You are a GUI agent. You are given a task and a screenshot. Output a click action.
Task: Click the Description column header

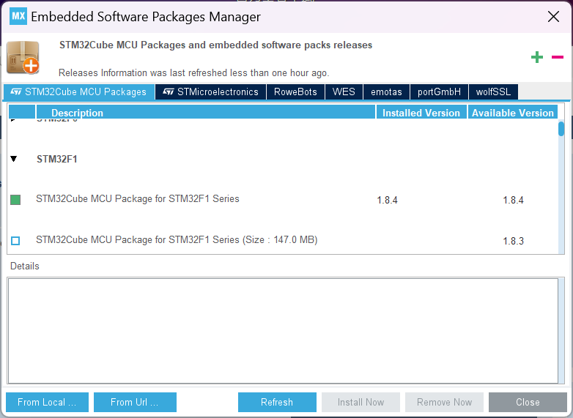tap(206, 113)
